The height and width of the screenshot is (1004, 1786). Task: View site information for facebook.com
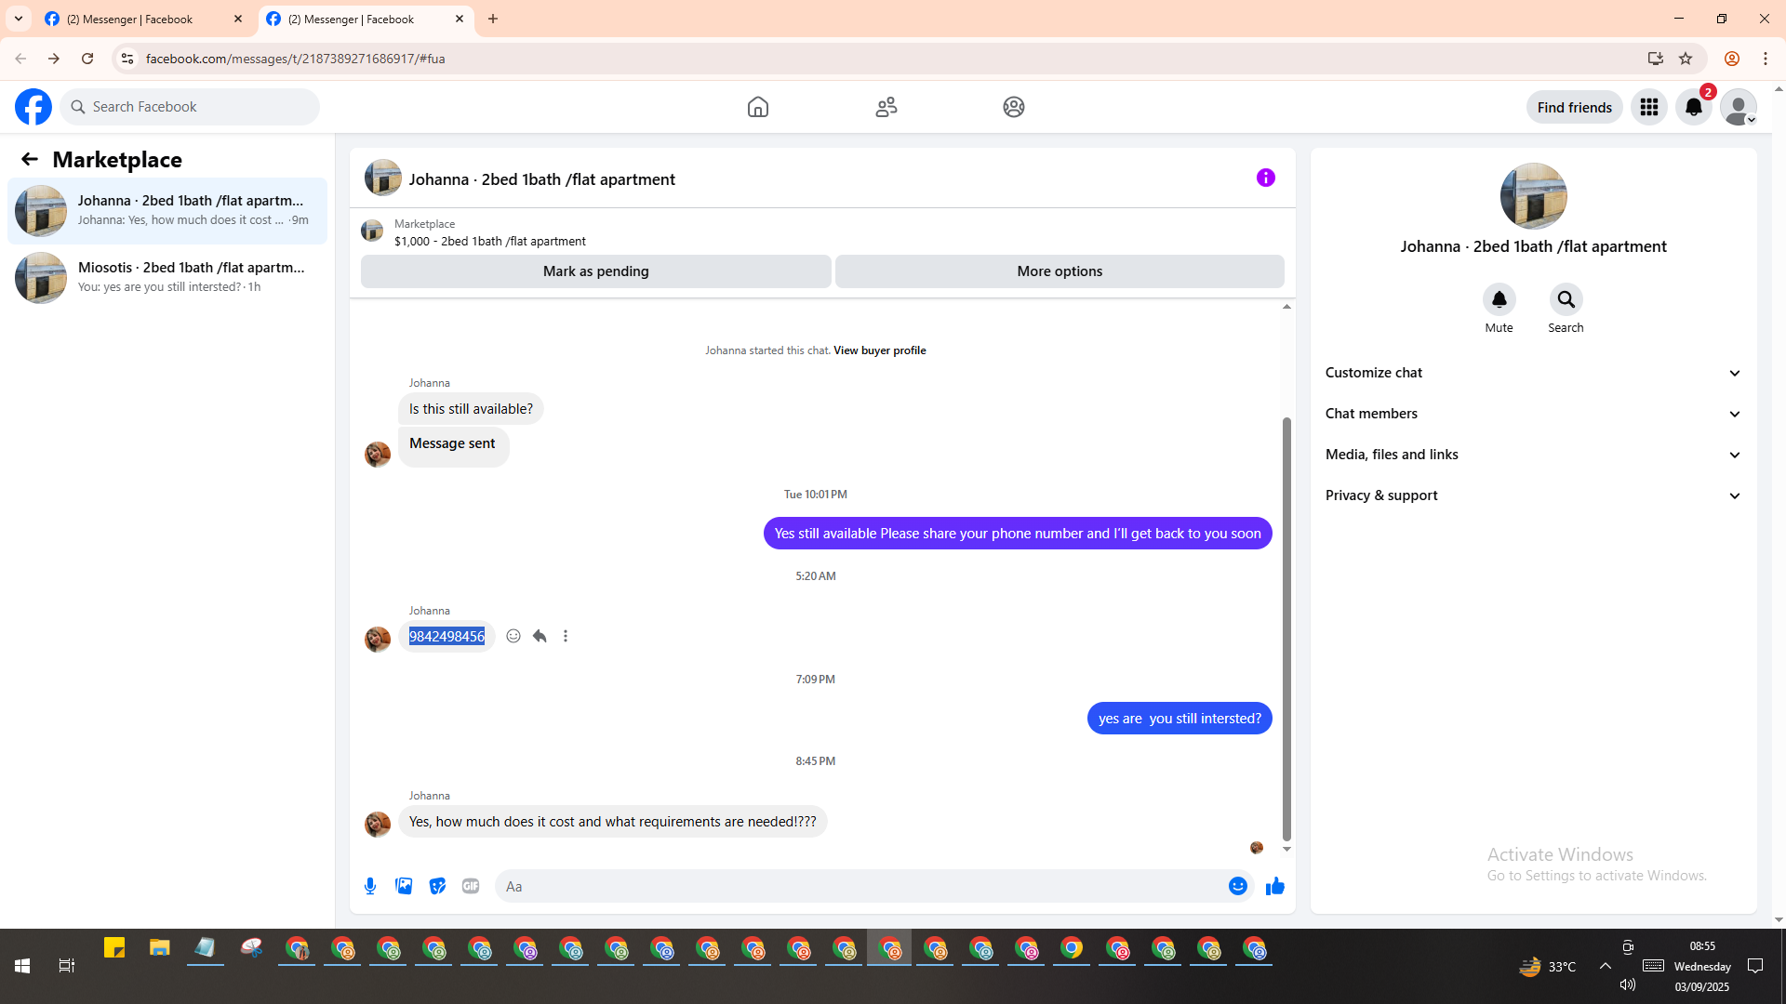127,59
